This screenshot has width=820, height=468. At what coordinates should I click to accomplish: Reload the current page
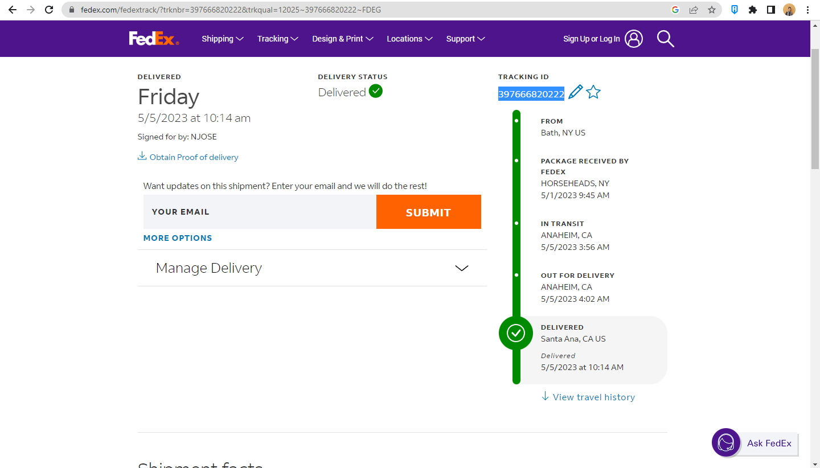50,10
